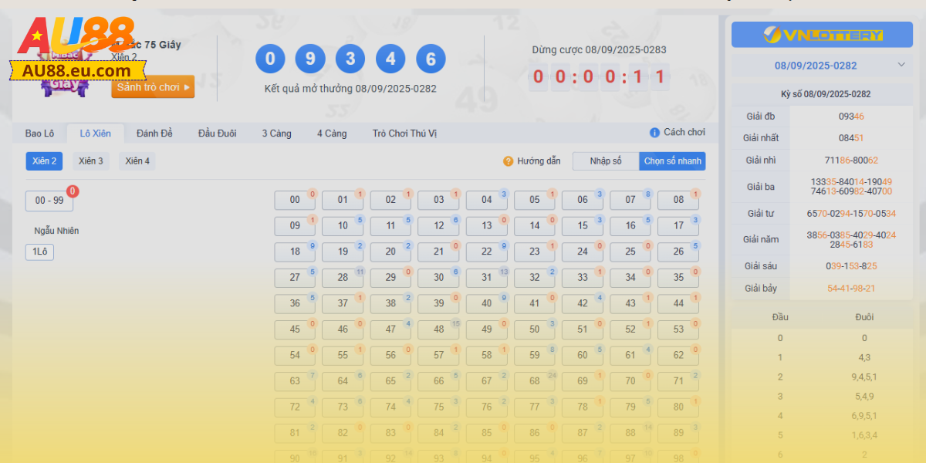
Task: Click the red badge on 00 - 99
Action: (73, 191)
